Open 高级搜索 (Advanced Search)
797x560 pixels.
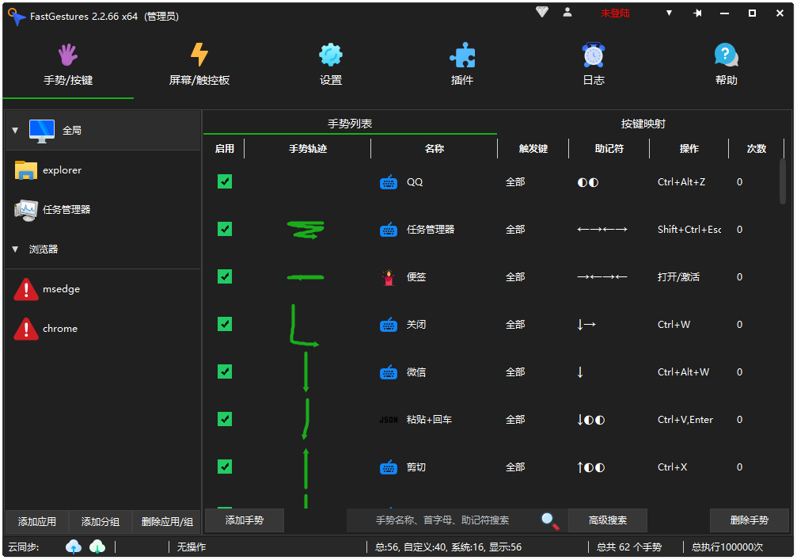[x=608, y=520]
